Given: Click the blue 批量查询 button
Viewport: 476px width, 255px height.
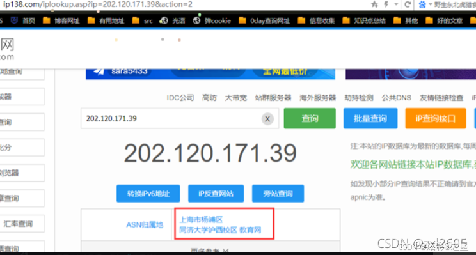Looking at the screenshot, I should pos(370,118).
